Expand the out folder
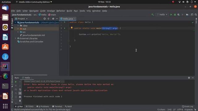The width and height of the screenshot is (198, 111). [x=18, y=29]
